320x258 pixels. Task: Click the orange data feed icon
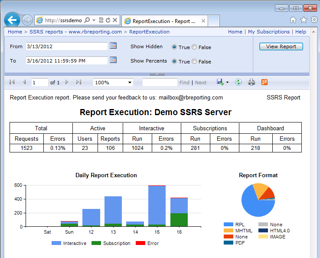point(264,82)
